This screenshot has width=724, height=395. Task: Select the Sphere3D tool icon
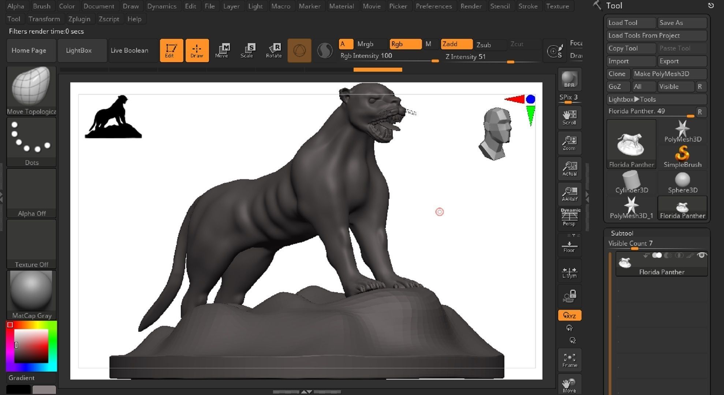click(x=683, y=182)
